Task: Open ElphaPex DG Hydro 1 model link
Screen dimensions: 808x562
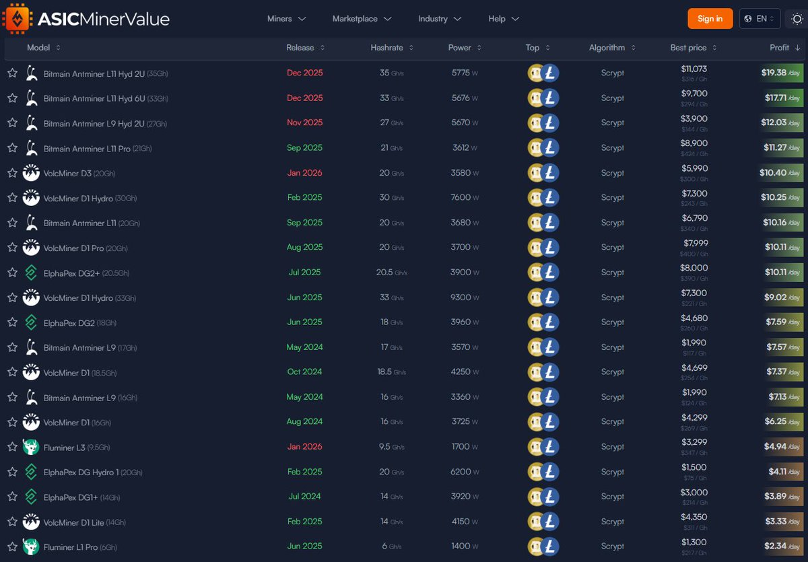Action: [93, 472]
